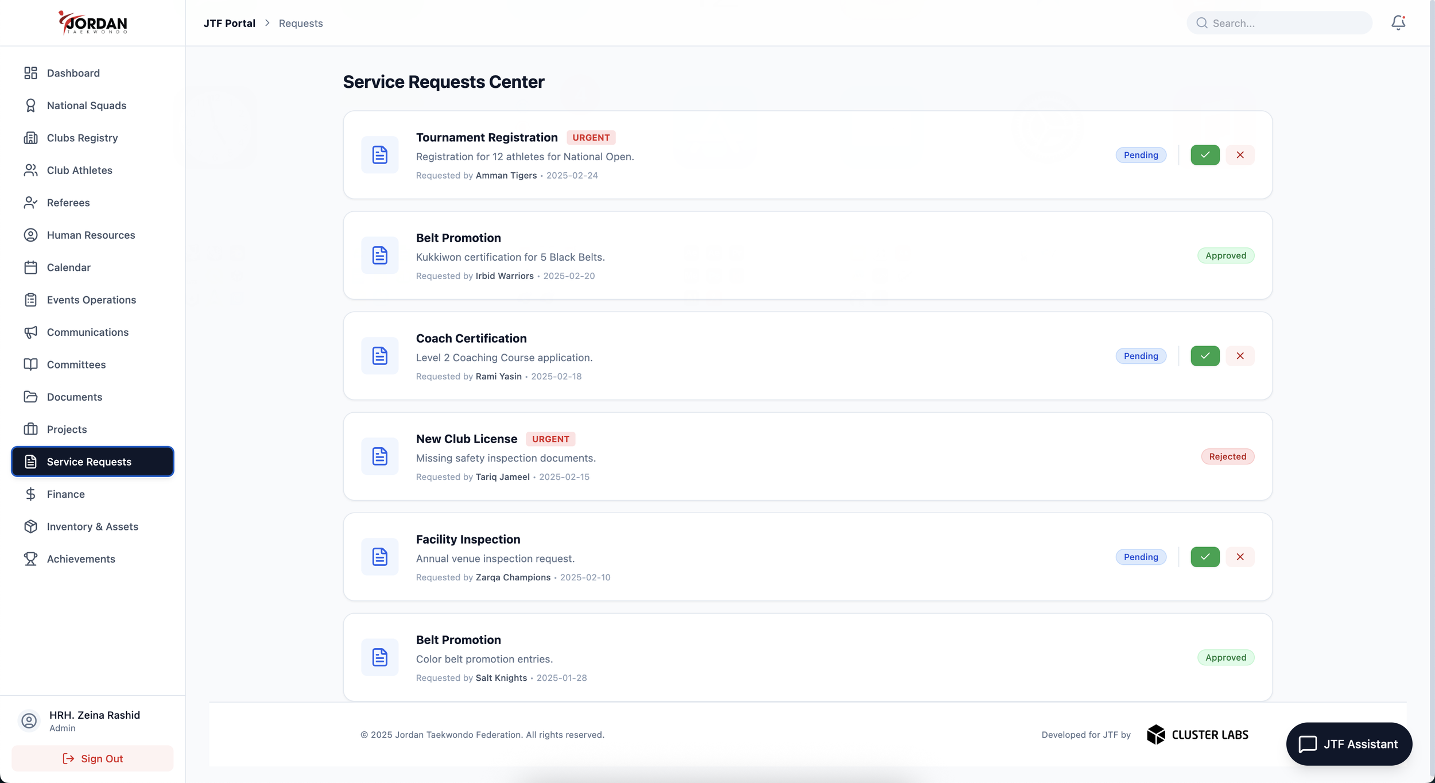The height and width of the screenshot is (783, 1435).
Task: Click the JTF Portal breadcrumb link
Action: coord(229,23)
